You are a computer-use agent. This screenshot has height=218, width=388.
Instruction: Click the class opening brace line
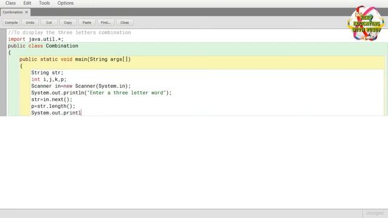(10, 53)
